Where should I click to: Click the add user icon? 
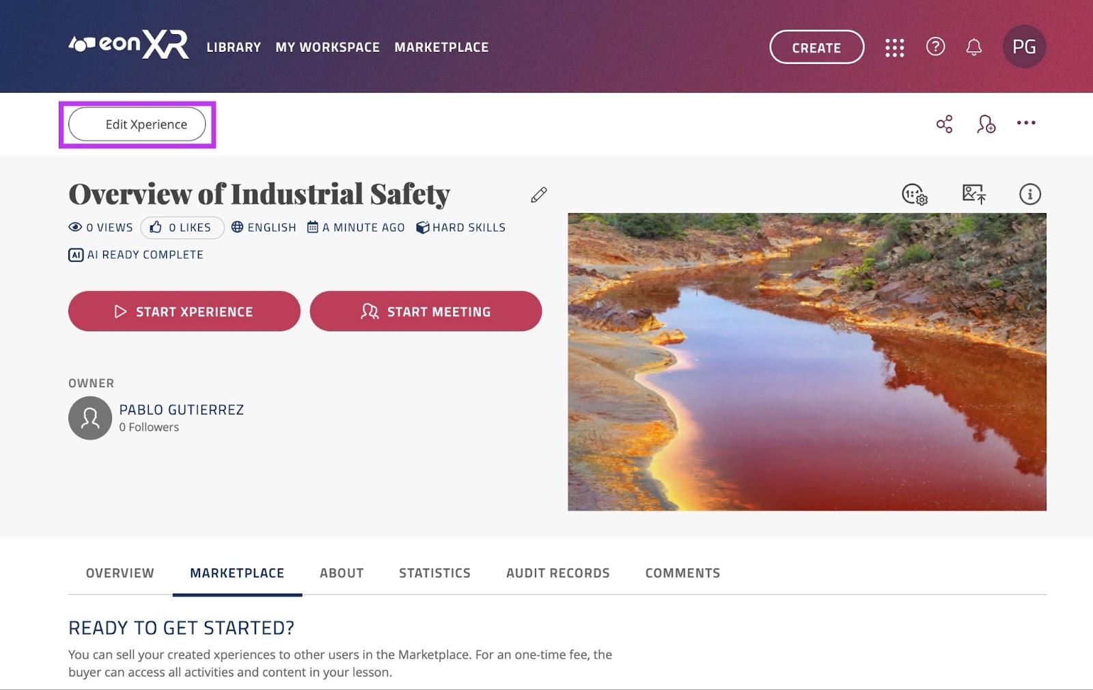986,124
